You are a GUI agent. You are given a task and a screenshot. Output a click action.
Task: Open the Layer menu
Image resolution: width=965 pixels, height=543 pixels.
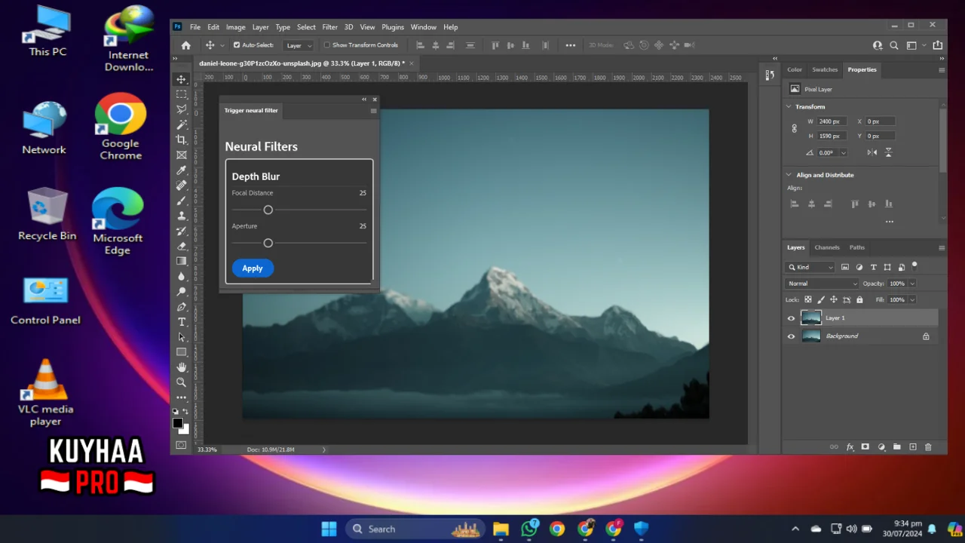point(260,27)
